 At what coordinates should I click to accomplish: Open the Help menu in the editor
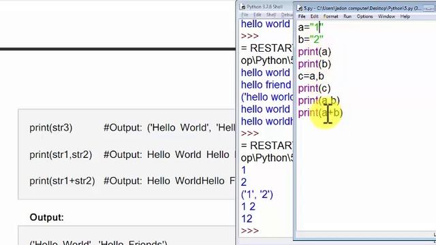(405, 16)
